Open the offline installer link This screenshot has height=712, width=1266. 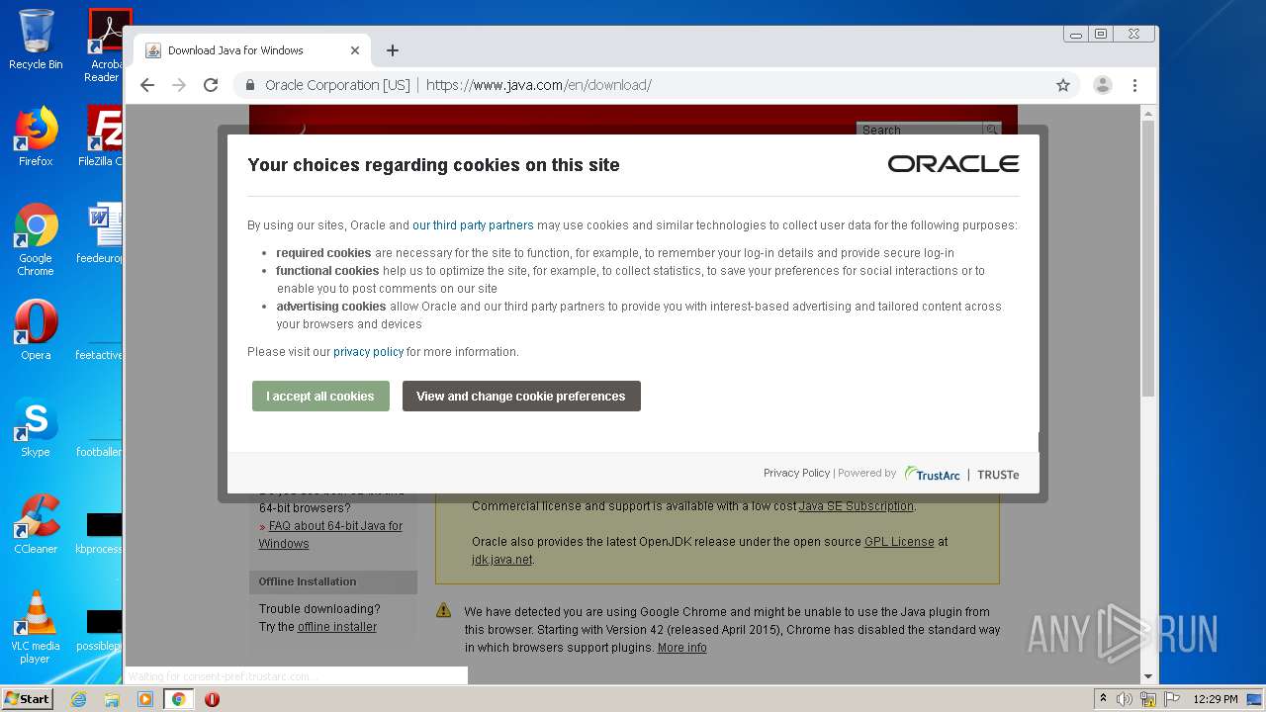337,627
